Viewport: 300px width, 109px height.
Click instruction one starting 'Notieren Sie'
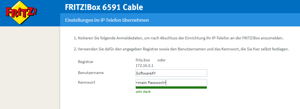[x=178, y=38]
